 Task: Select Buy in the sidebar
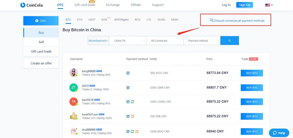click(x=41, y=33)
